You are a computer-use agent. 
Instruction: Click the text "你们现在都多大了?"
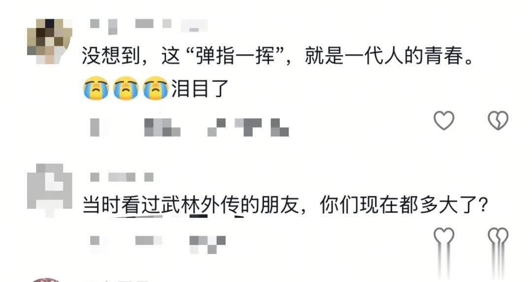pos(404,205)
